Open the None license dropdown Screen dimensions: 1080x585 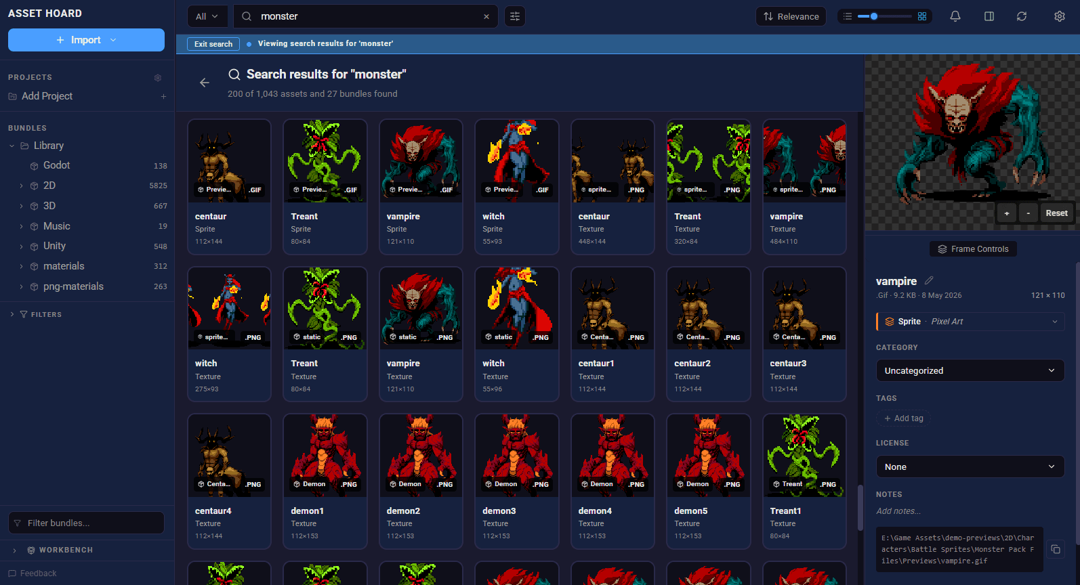[970, 467]
